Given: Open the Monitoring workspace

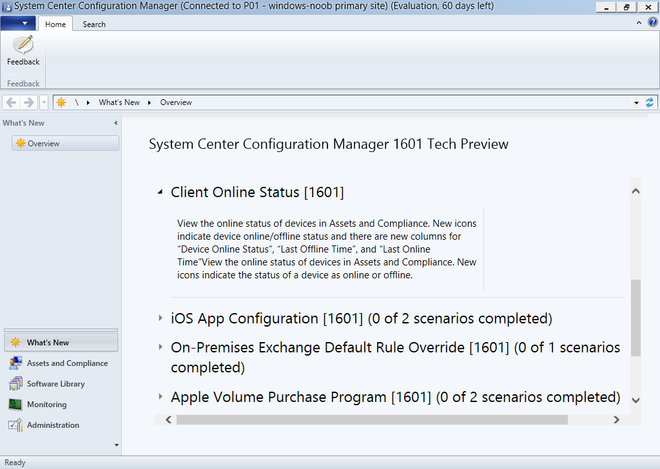Looking at the screenshot, I should click(x=61, y=404).
